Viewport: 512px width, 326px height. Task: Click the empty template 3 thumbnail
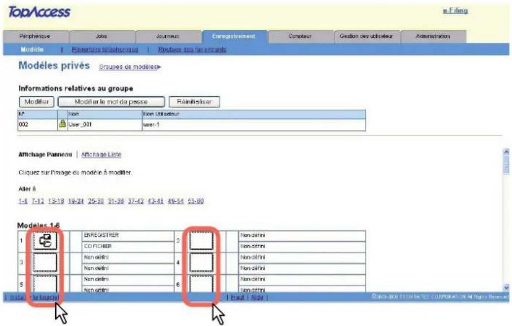click(x=45, y=262)
